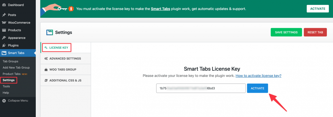
Task: Follow the Smart Tabs link in banner
Action: pos(161,9)
